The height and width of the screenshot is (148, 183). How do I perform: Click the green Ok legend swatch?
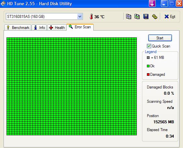click(x=148, y=66)
